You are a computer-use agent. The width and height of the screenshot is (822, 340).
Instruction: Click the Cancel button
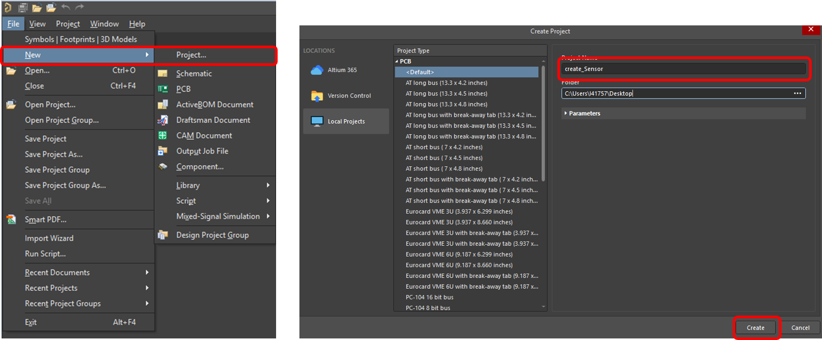(x=800, y=328)
